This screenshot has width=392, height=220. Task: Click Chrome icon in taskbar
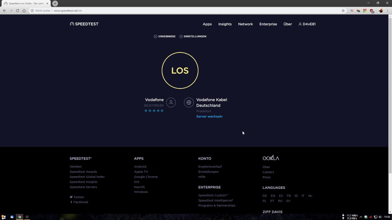[x=19, y=217]
